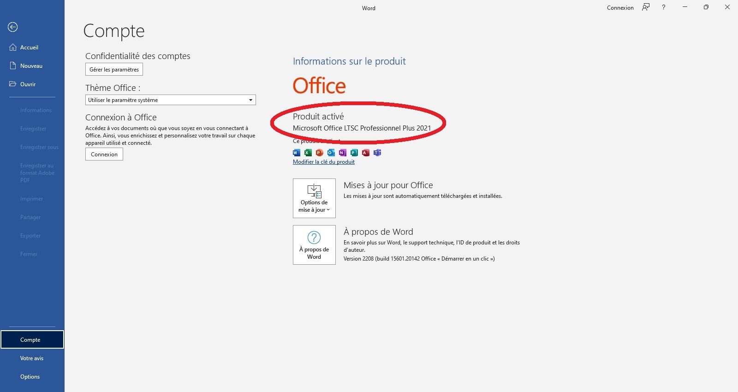Click the Thème Office label

pos(113,88)
